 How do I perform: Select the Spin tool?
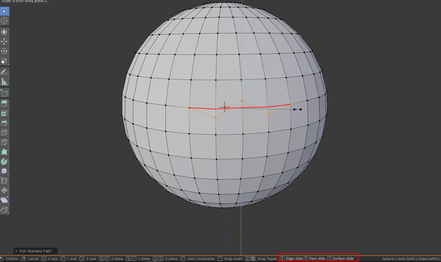click(x=4, y=162)
